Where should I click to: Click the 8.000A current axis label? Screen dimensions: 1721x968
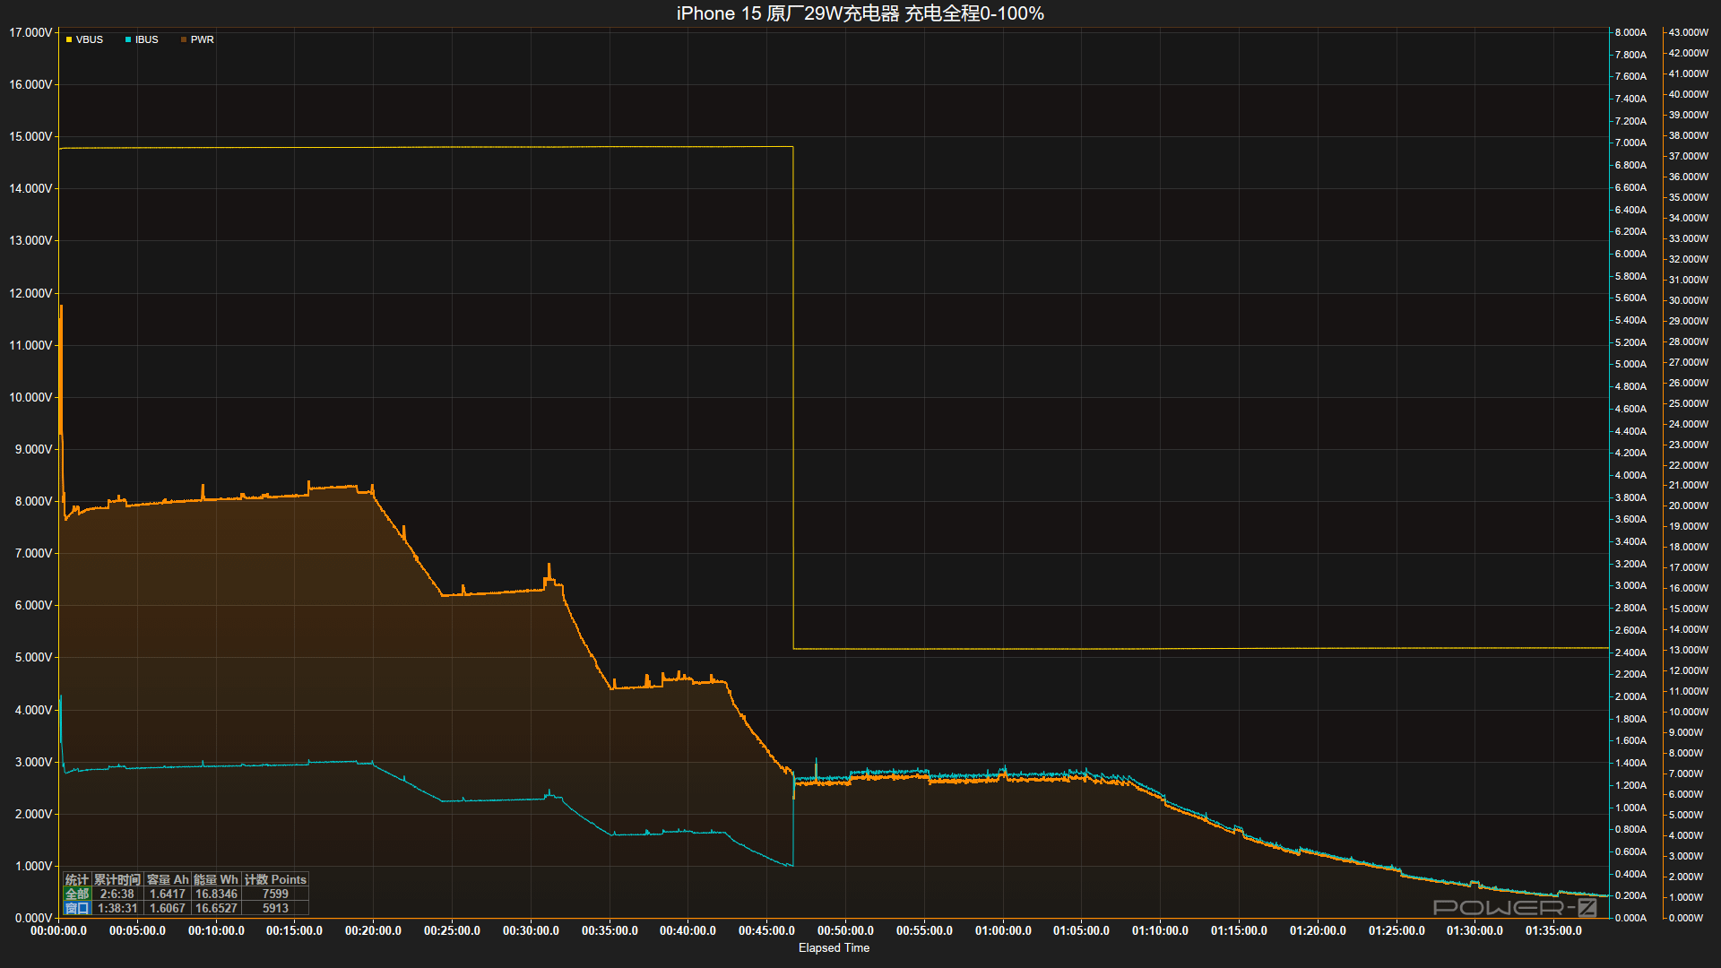pos(1630,32)
